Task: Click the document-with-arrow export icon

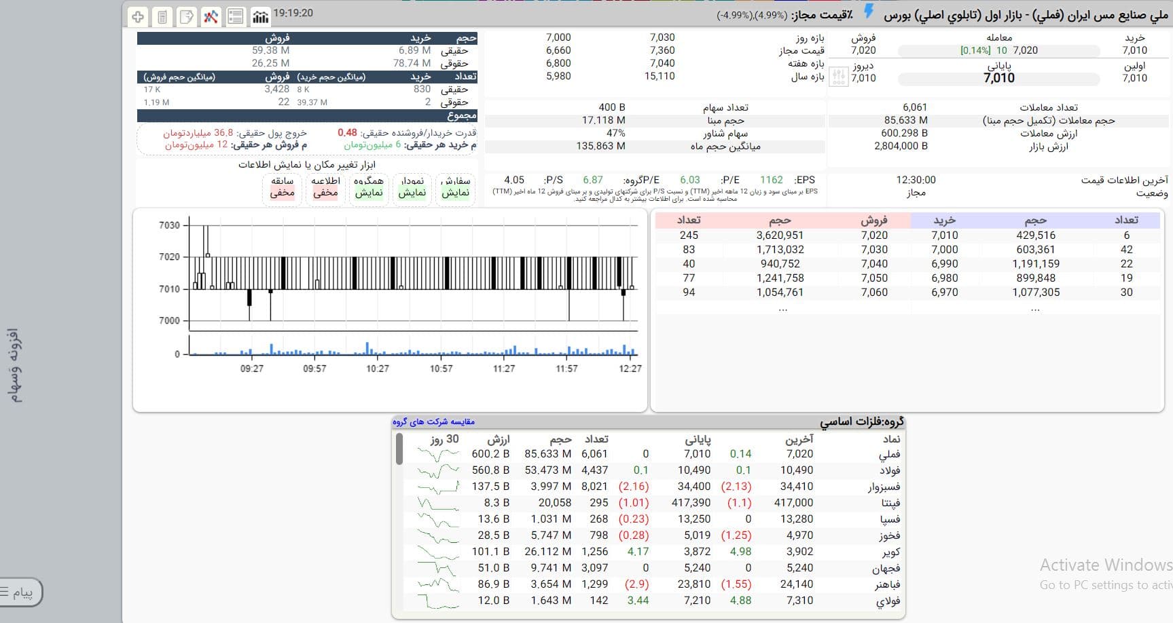Action: coord(186,16)
